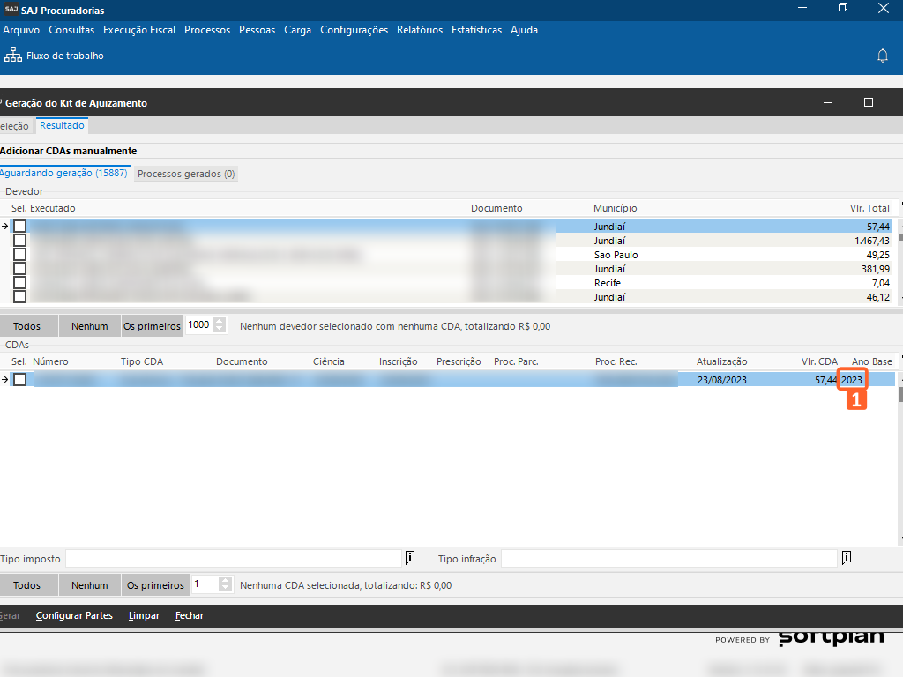Click the Configurar Partes button

pos(74,615)
